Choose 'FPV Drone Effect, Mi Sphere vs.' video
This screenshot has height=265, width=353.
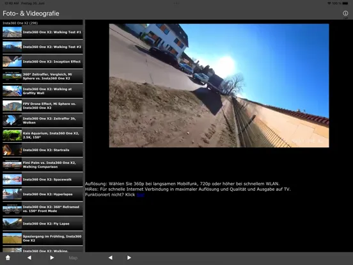43,106
